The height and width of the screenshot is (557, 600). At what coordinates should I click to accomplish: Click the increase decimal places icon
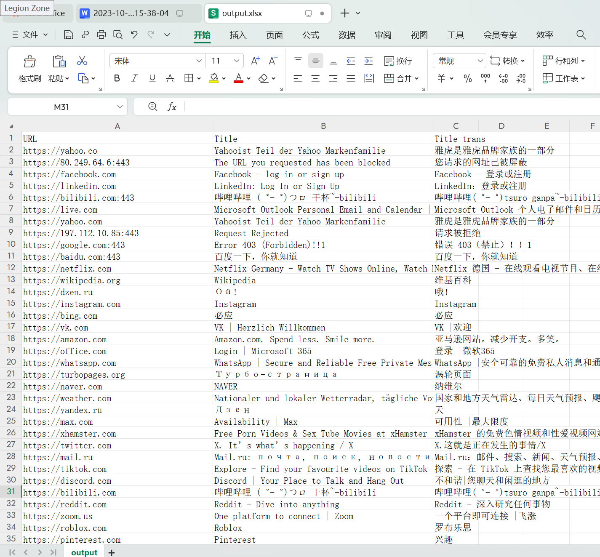click(x=503, y=78)
